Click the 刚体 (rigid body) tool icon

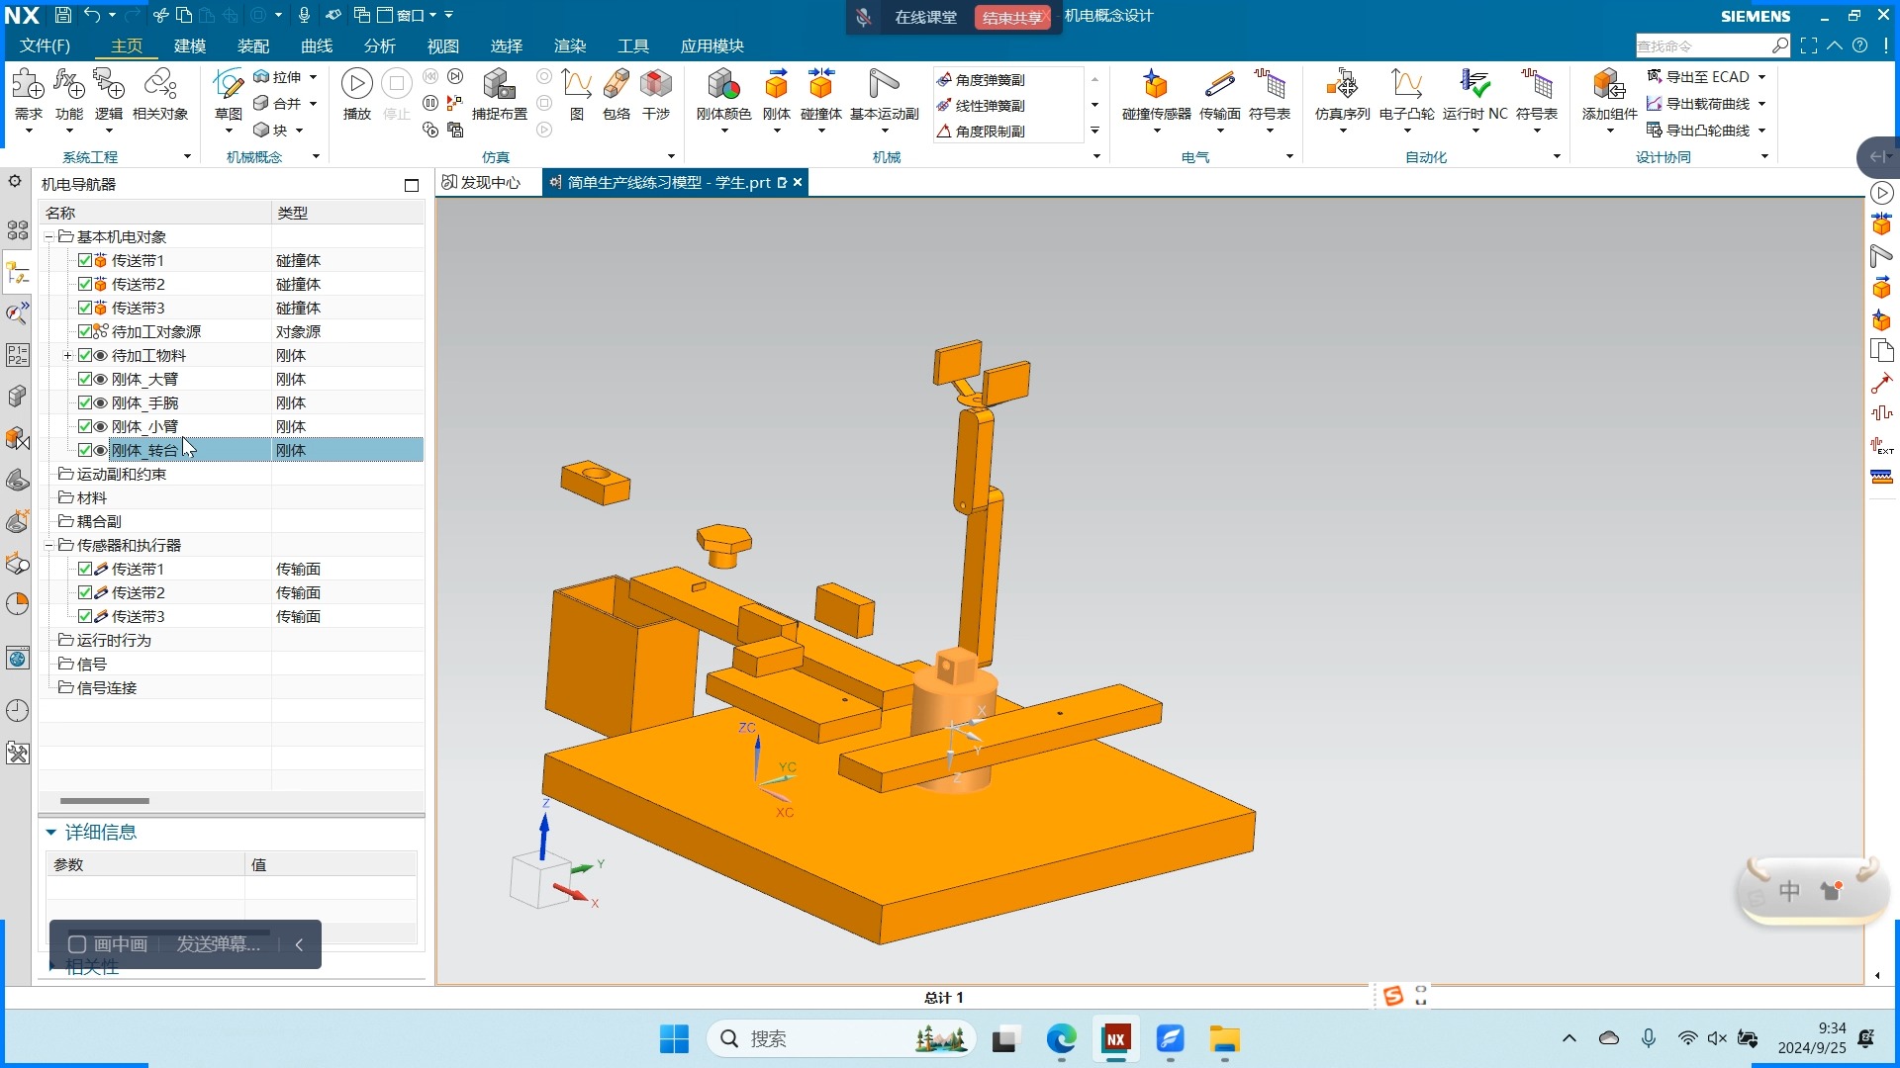click(777, 87)
